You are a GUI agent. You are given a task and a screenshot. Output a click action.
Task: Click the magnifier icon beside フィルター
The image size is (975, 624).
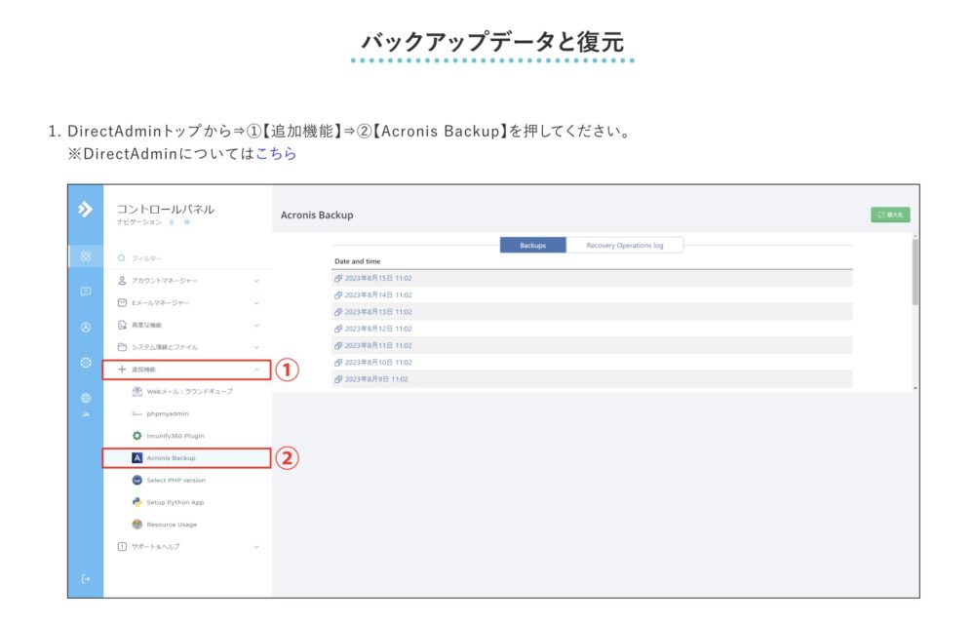(x=122, y=258)
